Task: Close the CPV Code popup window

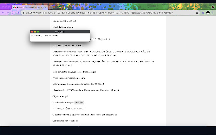Action: [x=32, y=32]
